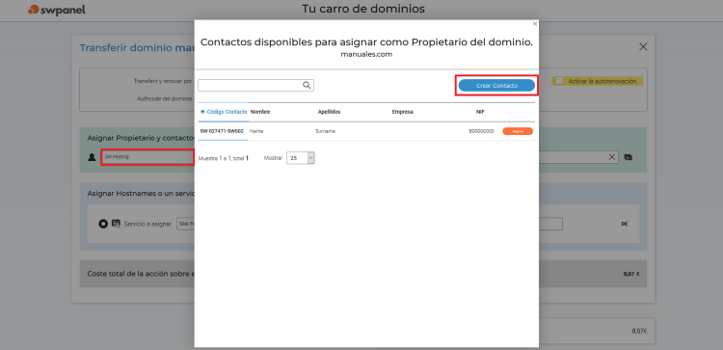Close the contacts dialog with small X

(535, 23)
